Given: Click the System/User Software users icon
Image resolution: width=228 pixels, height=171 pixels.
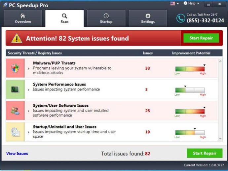Looking at the screenshot, I should pos(15,111).
